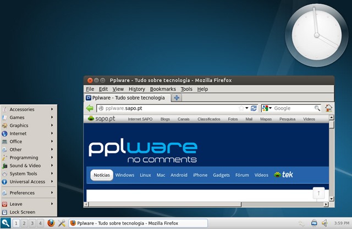Click the tek frog logo link
The image size is (352, 229).
point(283,175)
